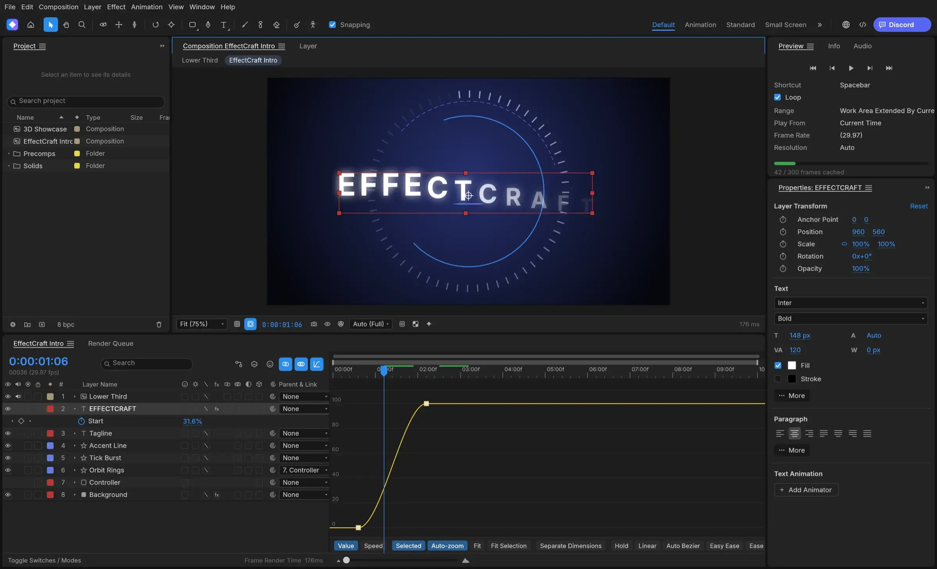Open the Animation menu

pos(147,7)
